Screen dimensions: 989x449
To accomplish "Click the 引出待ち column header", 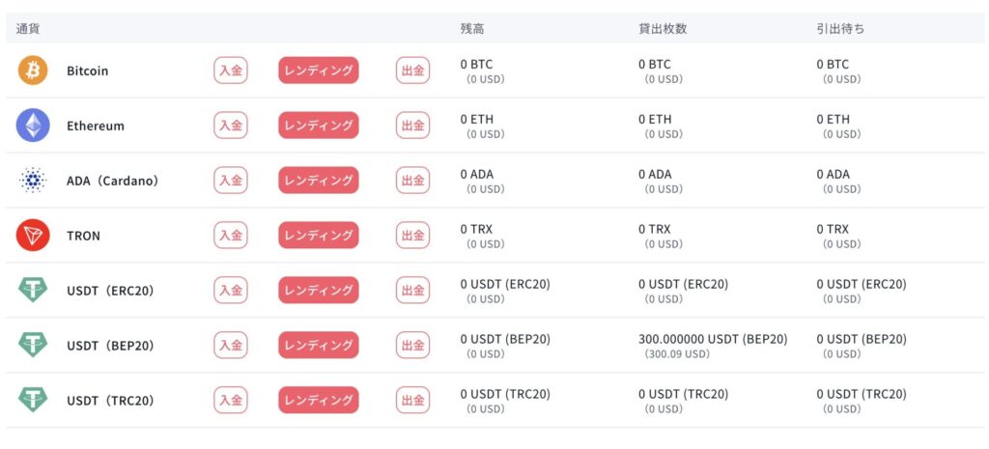I will point(840,29).
